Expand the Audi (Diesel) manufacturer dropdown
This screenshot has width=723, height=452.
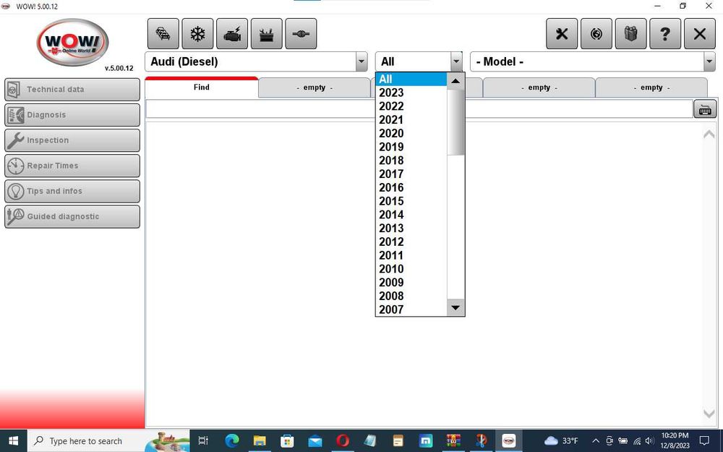pos(361,61)
